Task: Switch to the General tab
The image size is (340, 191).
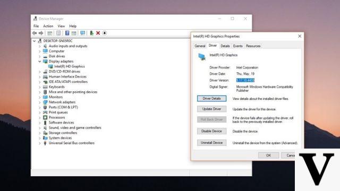Action: [200, 46]
